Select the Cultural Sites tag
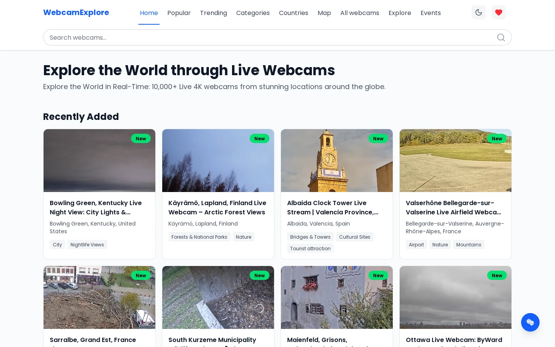 [355, 237]
